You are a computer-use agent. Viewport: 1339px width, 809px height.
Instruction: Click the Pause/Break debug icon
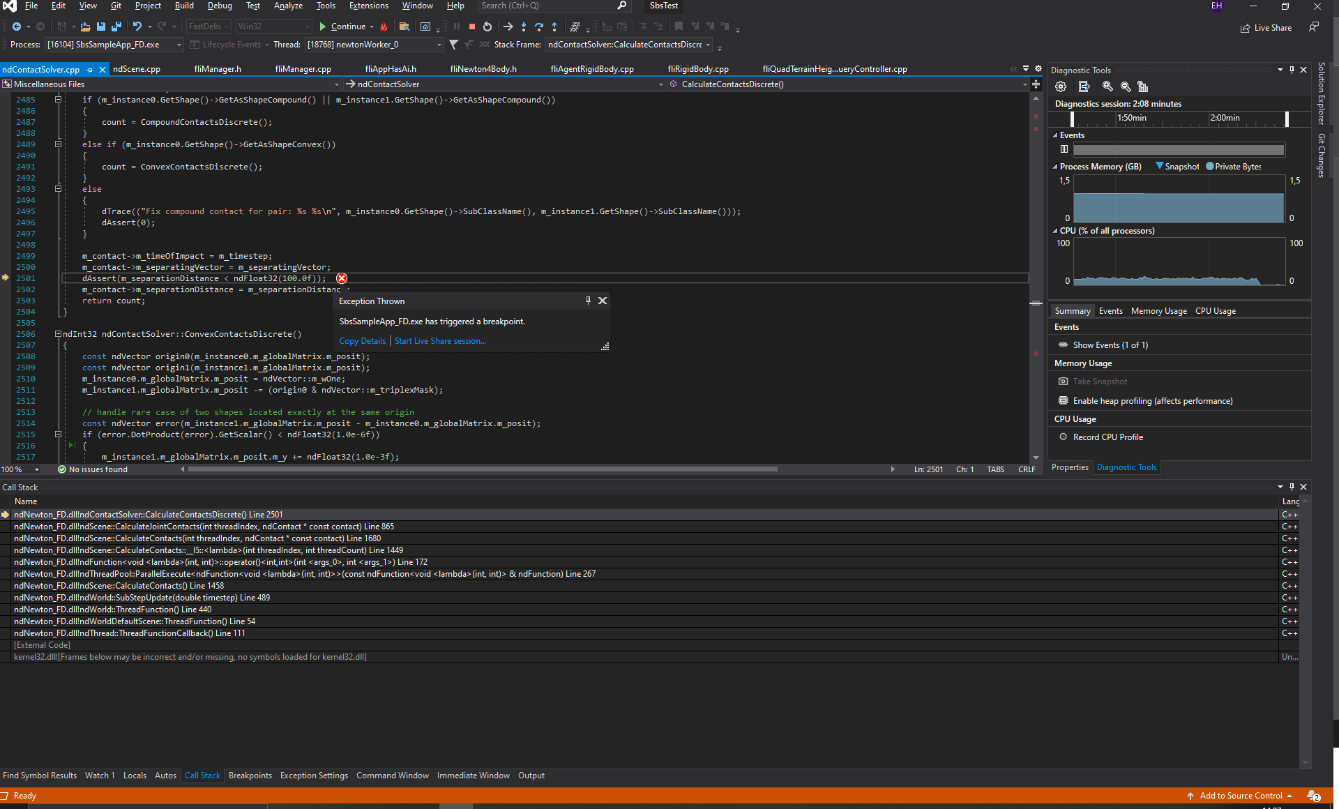[x=456, y=27]
